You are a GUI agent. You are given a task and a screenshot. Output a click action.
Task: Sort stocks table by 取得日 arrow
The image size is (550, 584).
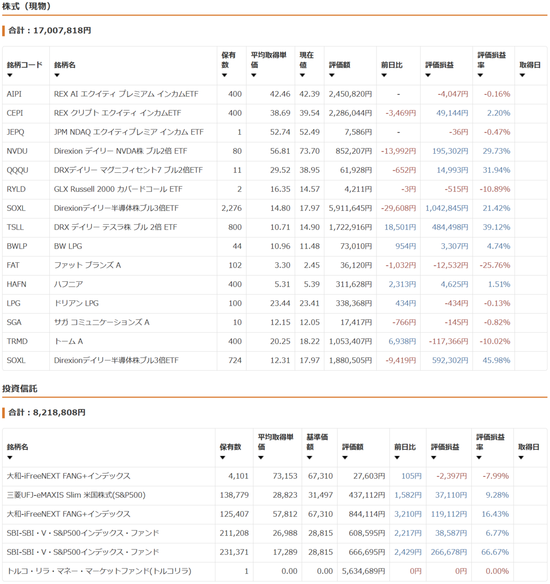tap(522, 75)
